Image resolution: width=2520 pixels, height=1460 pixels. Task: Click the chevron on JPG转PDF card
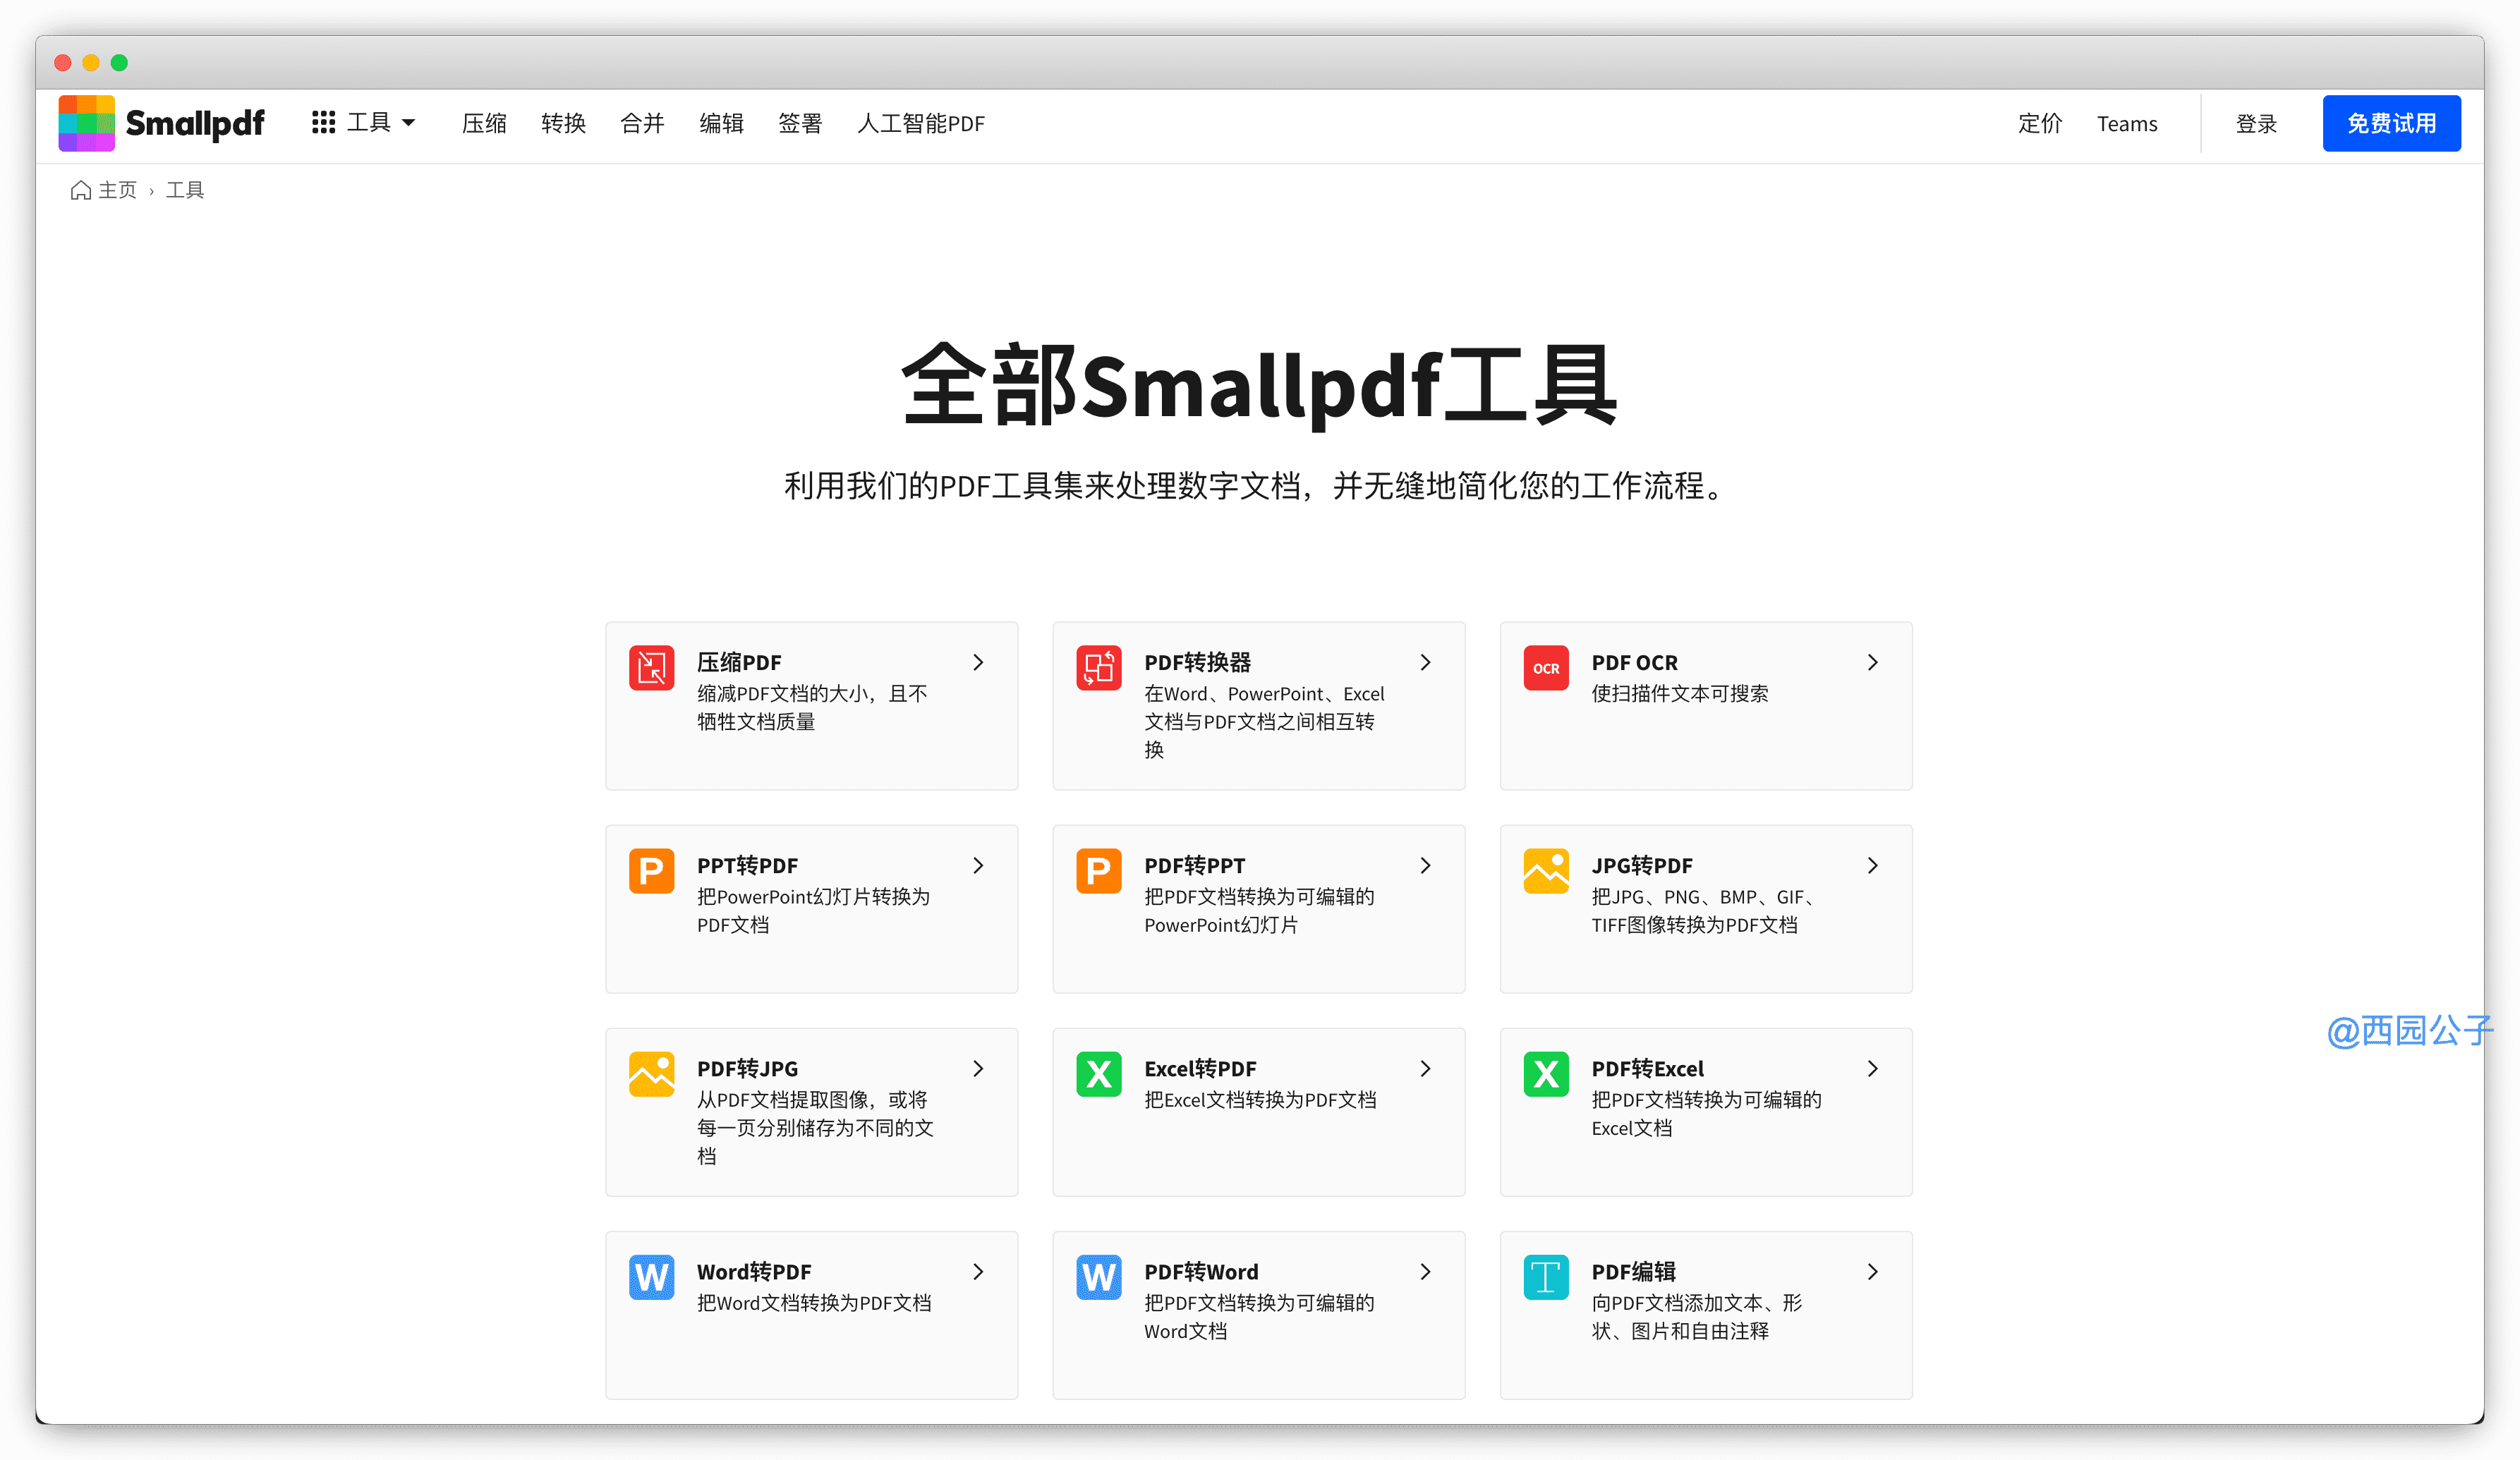(x=1872, y=865)
